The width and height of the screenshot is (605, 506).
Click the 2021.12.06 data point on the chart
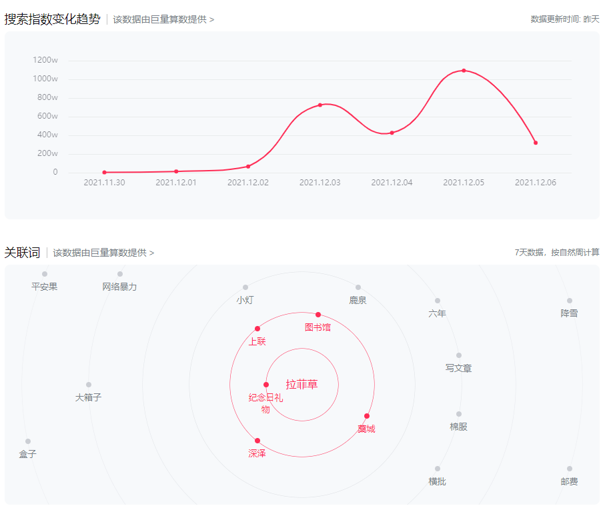pyautogui.click(x=536, y=143)
